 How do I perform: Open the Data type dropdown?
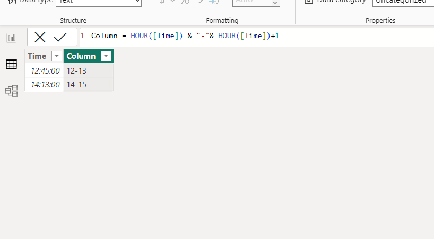tap(99, 2)
